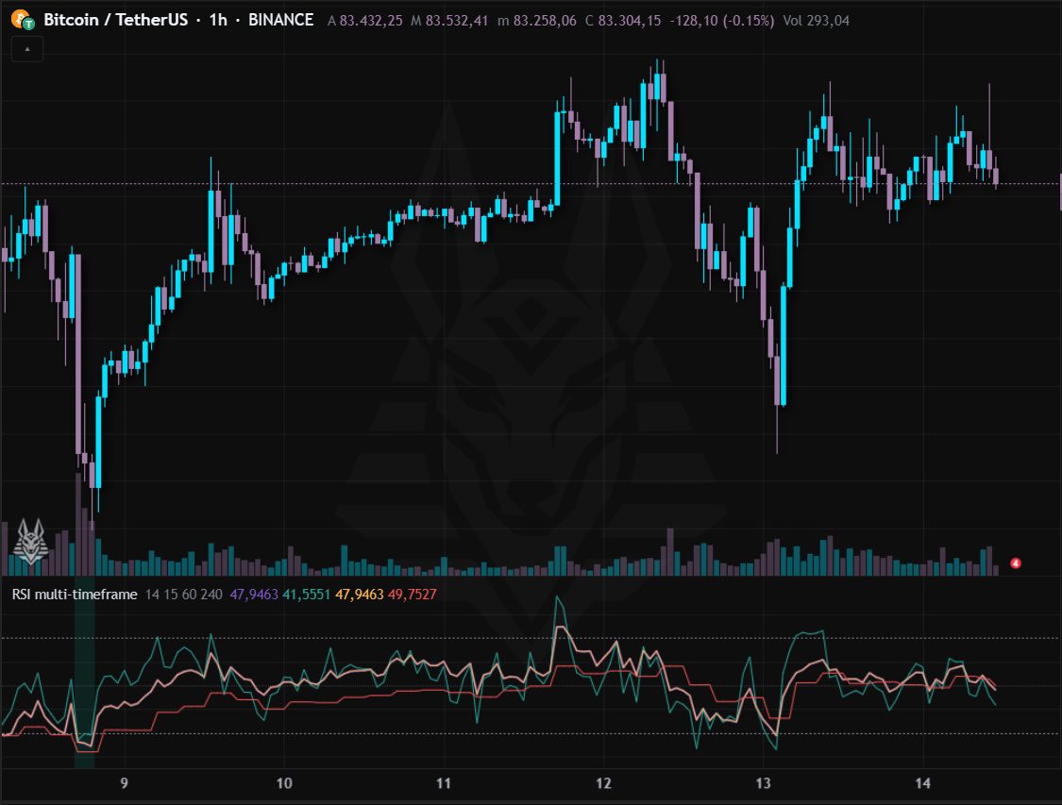Click the red alert badge numbered 4
The width and height of the screenshot is (1062, 805).
point(1015,562)
